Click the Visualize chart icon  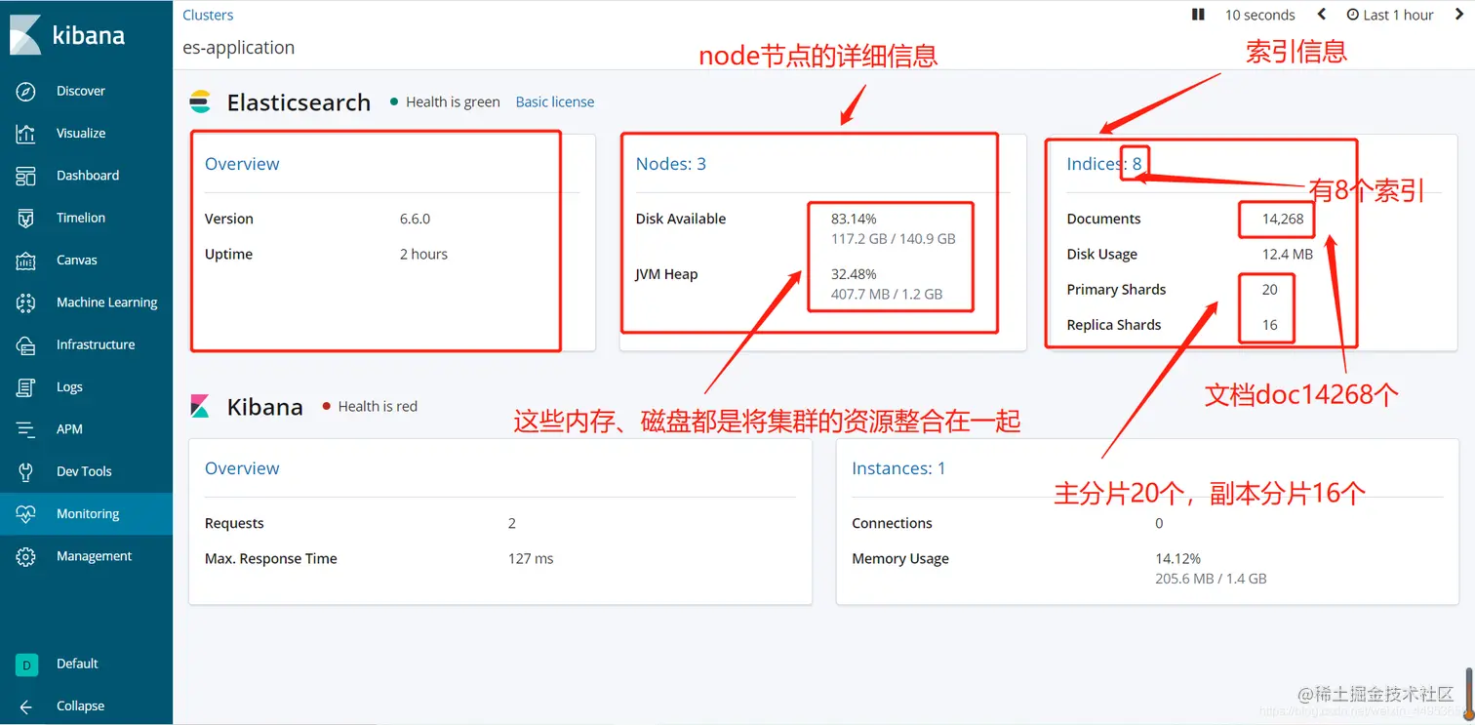pos(26,134)
